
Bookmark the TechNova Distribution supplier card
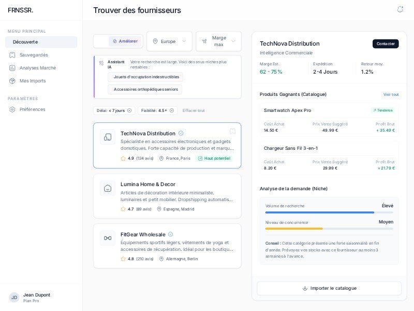point(232,131)
